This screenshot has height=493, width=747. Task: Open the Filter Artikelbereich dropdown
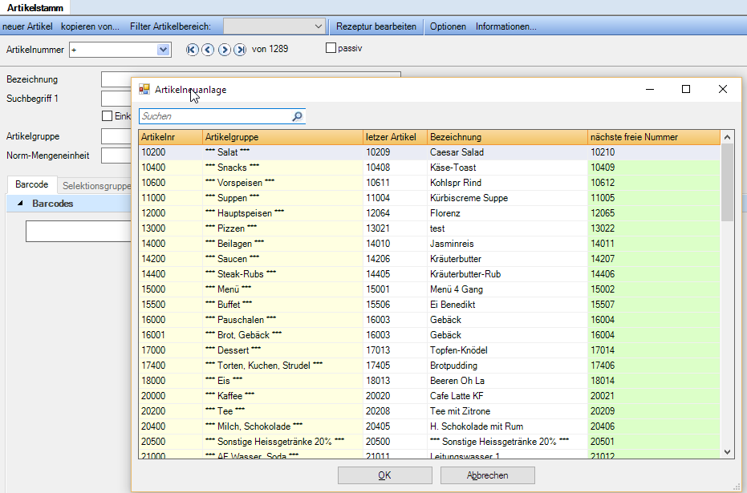click(x=319, y=26)
